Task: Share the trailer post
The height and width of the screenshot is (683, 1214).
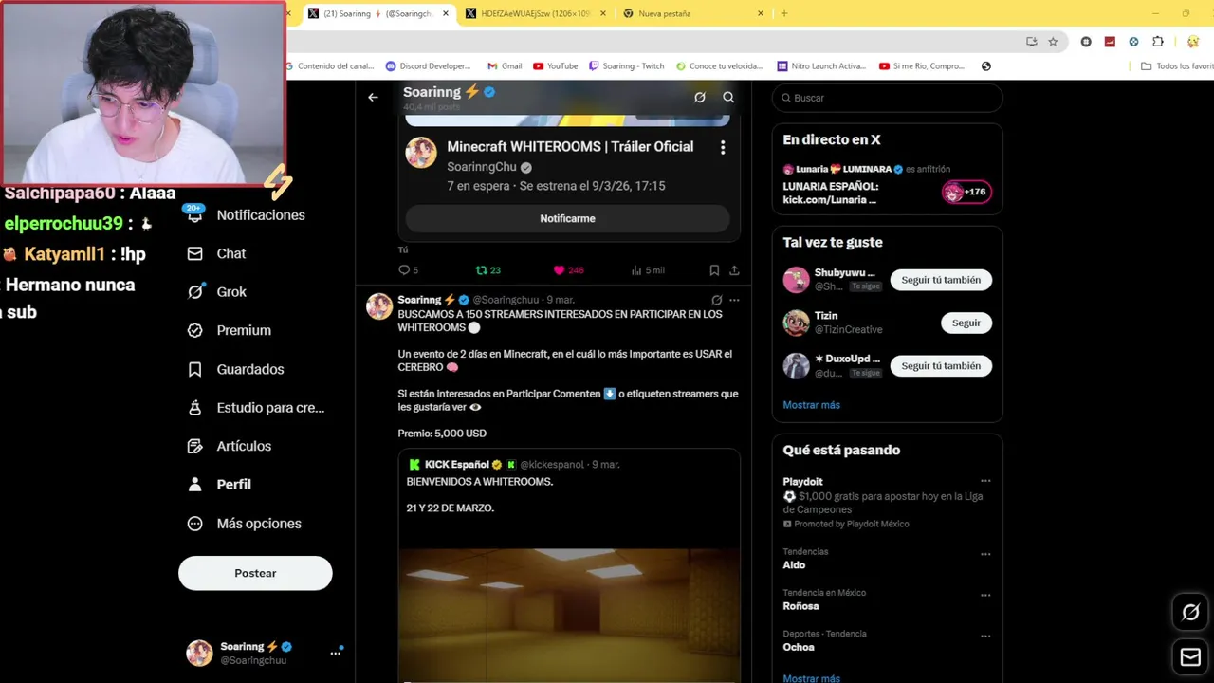Action: 734,270
